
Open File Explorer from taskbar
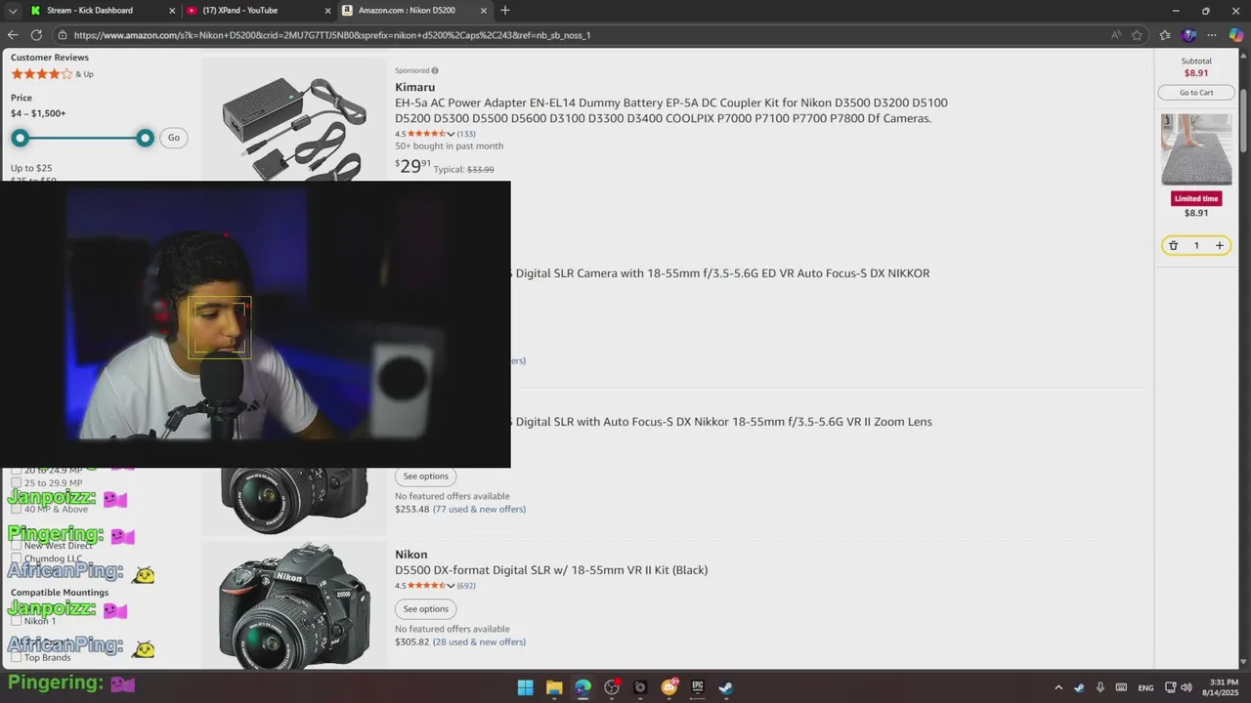click(554, 687)
